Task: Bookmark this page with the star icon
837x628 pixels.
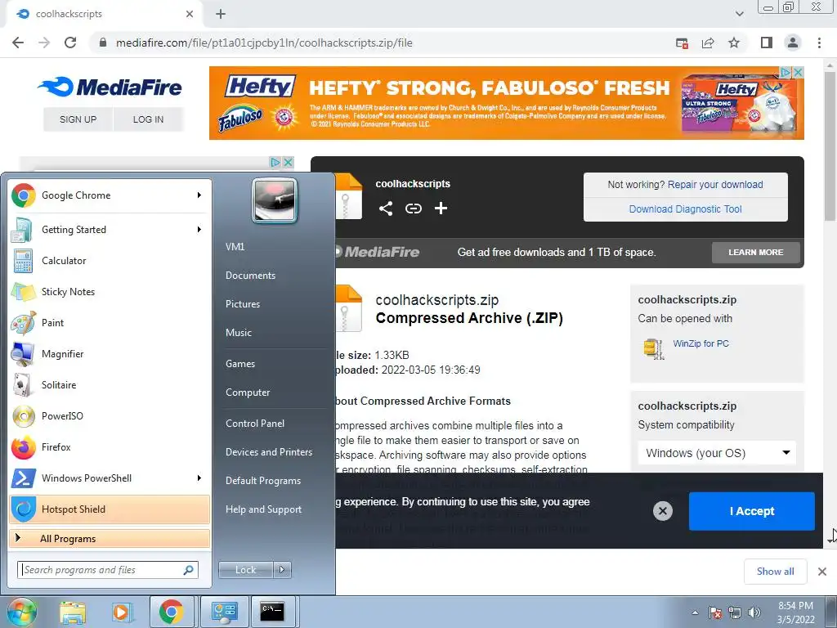Action: pos(734,43)
